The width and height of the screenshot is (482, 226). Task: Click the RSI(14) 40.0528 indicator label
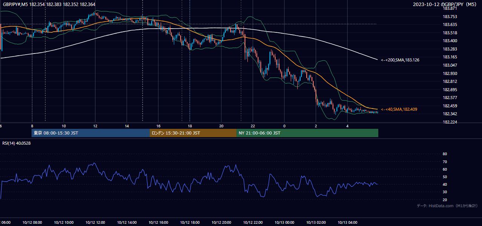pyautogui.click(x=16, y=143)
